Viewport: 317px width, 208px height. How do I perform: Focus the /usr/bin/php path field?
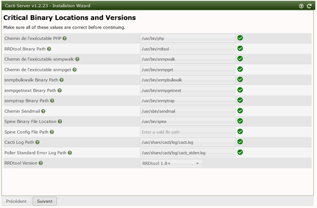click(x=188, y=39)
